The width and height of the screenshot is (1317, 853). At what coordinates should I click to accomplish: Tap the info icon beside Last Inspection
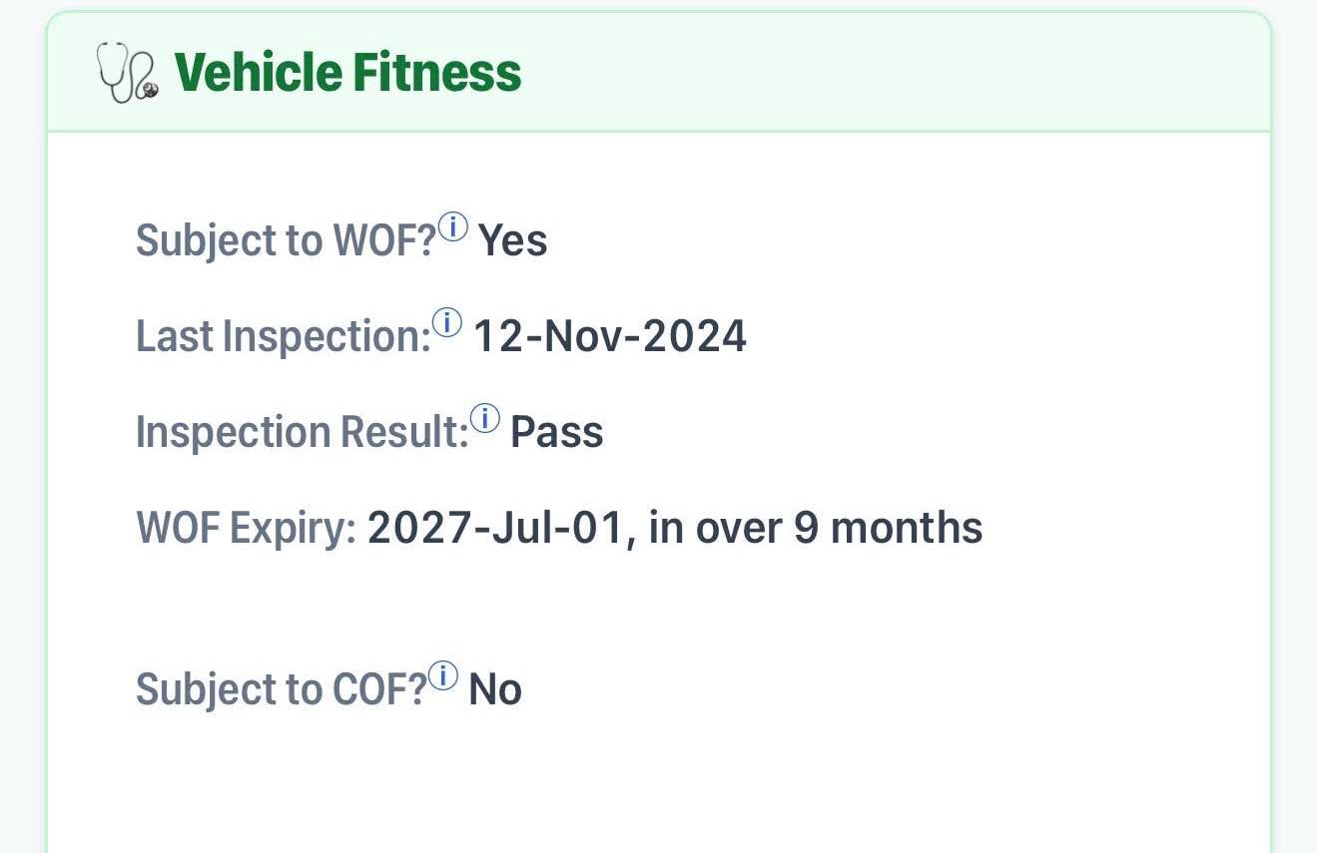(447, 323)
